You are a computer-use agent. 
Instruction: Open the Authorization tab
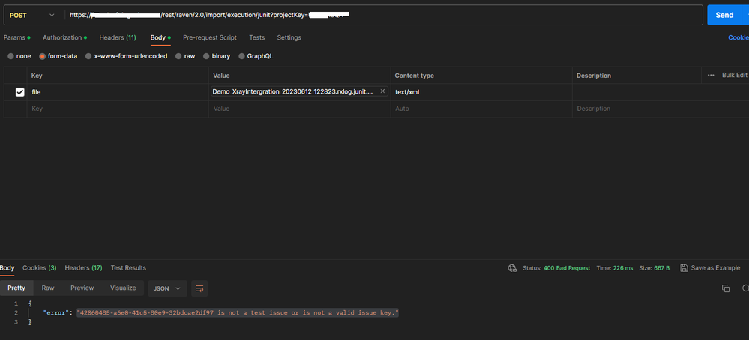click(64, 37)
